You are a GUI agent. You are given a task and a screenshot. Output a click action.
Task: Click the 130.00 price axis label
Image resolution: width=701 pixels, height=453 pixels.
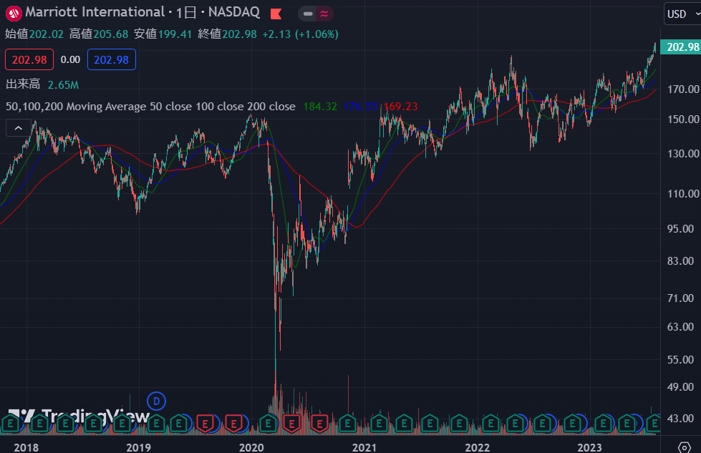(x=683, y=154)
